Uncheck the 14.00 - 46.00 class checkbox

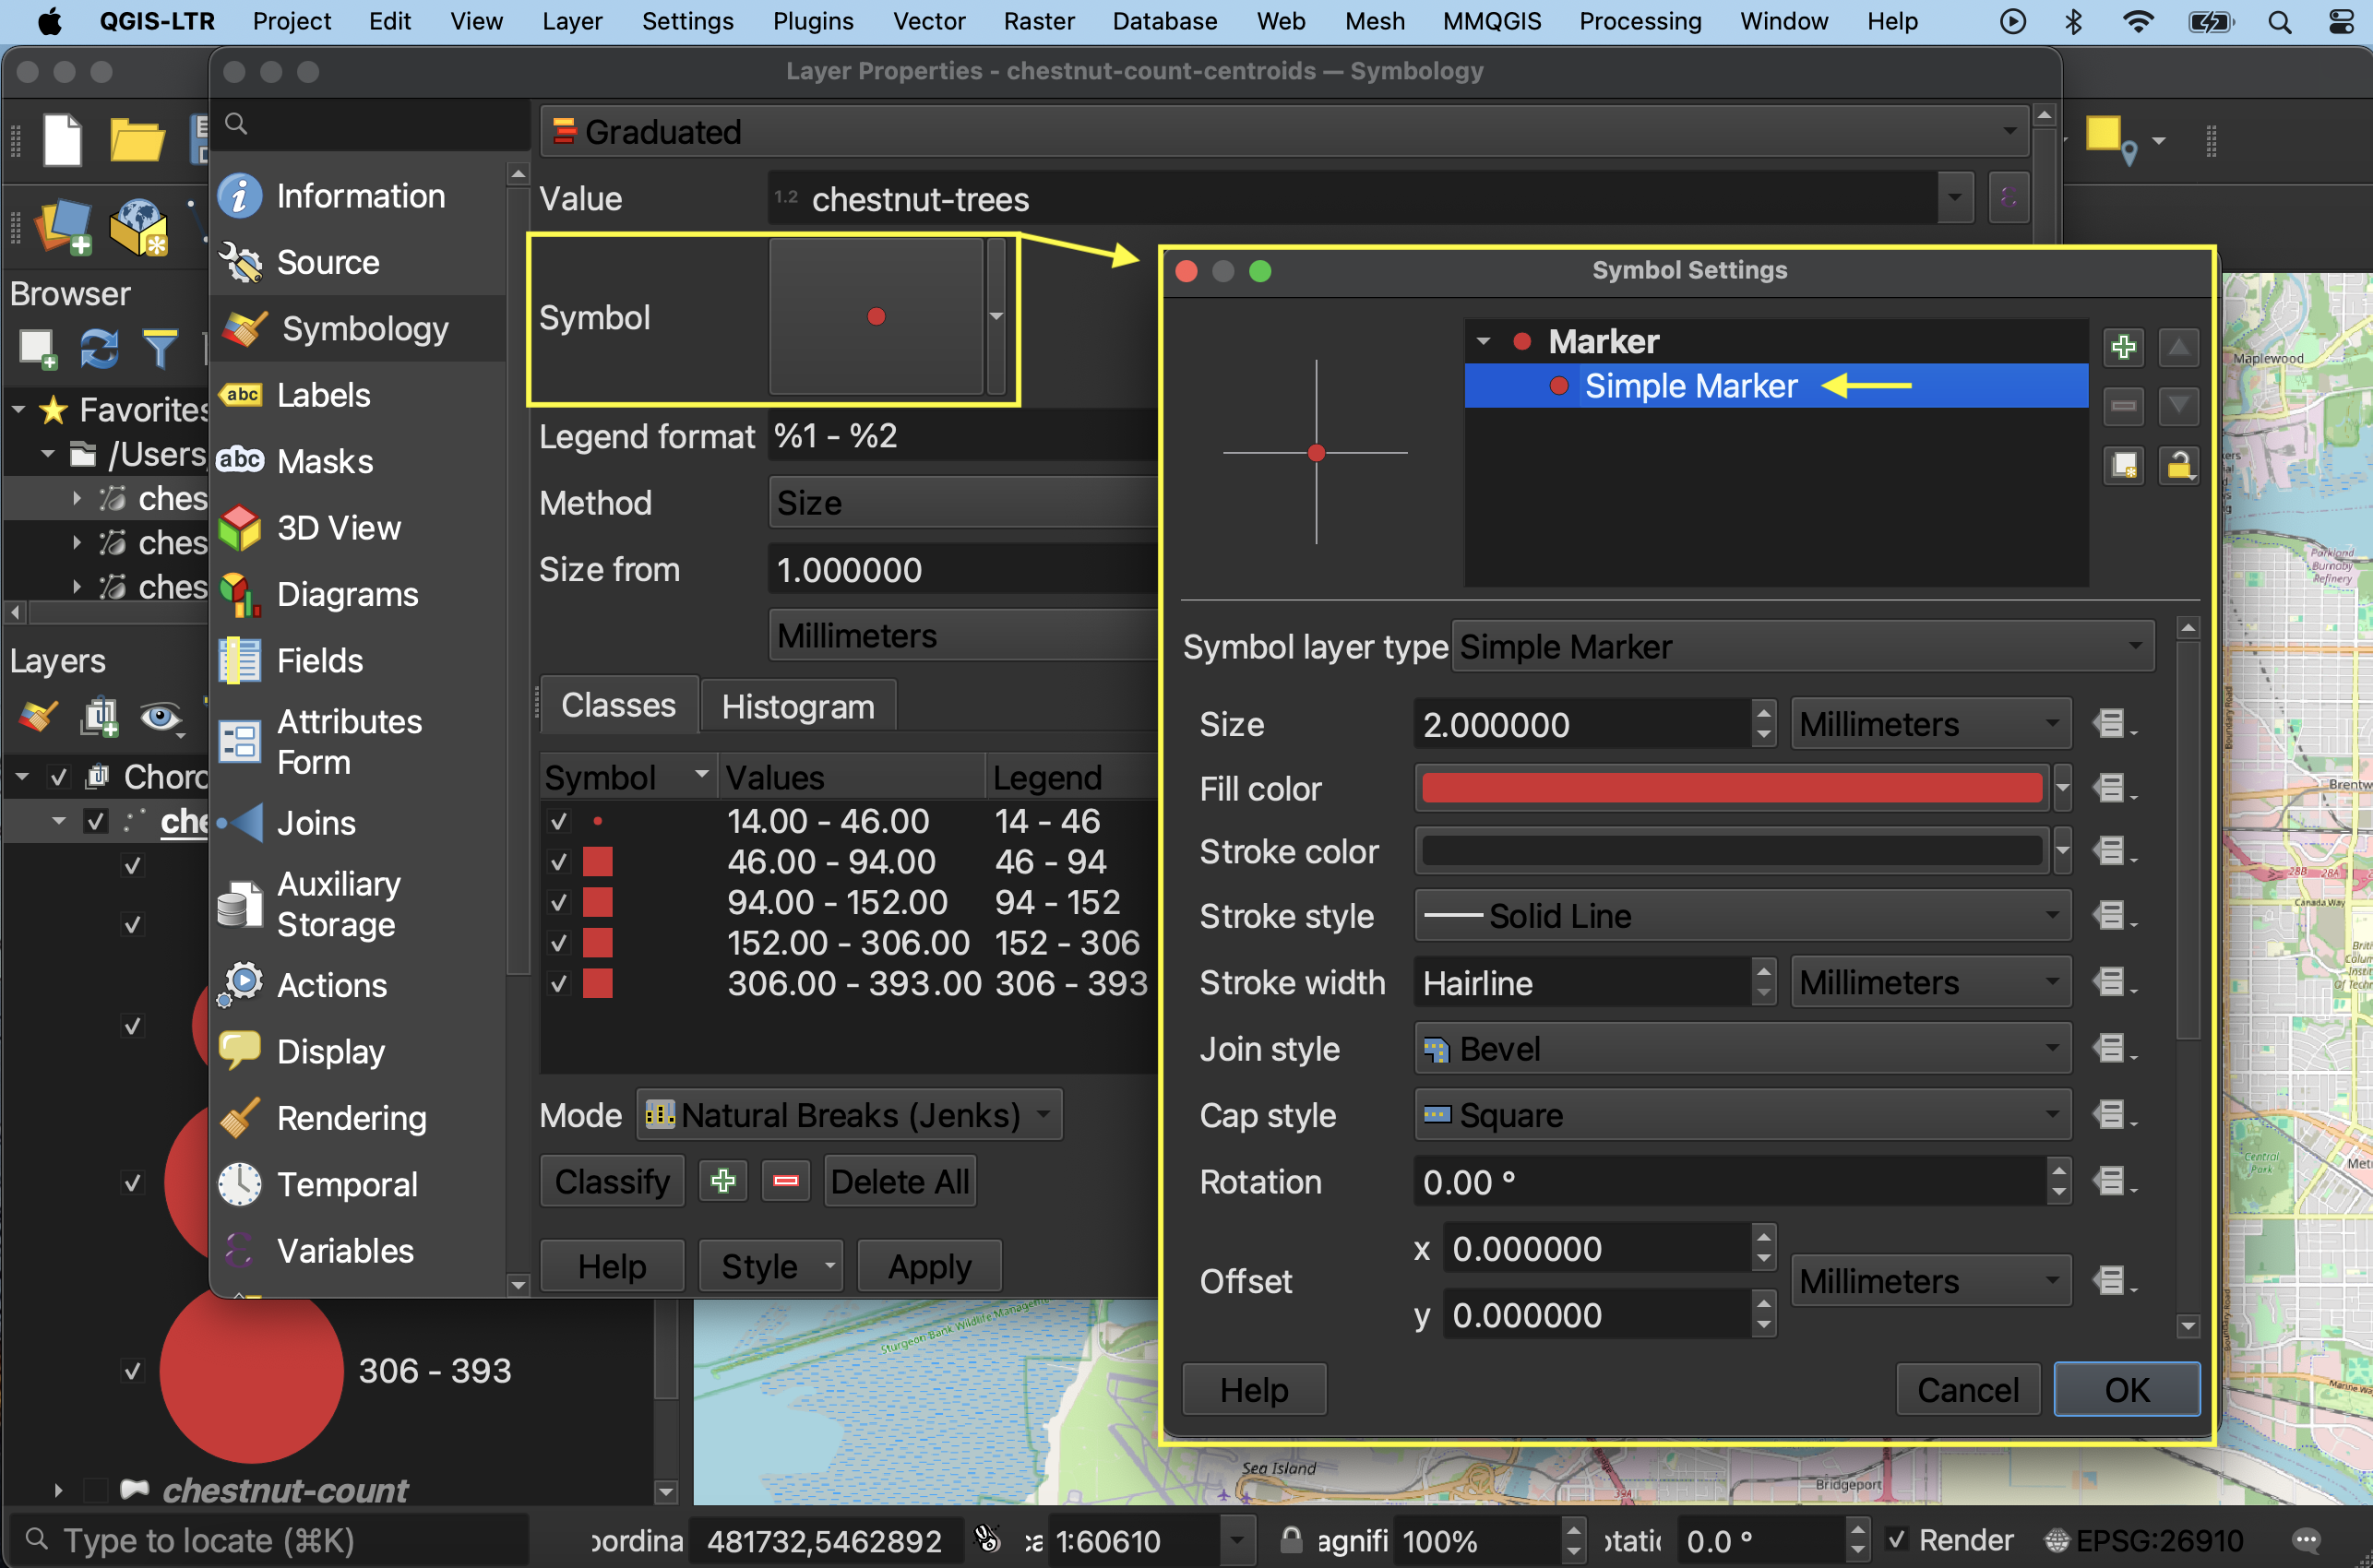coord(559,821)
